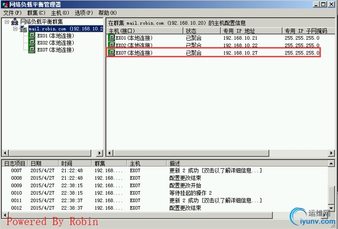This screenshot has width=338, height=229.
Task: Select log entry 0011
Action: (165, 200)
